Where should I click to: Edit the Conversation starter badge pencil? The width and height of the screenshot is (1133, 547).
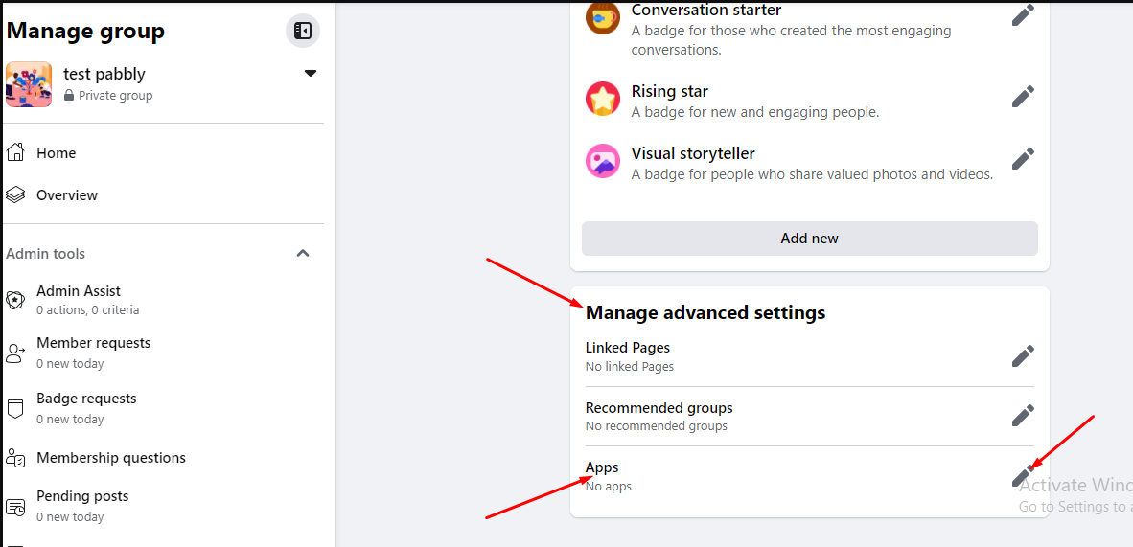[x=1023, y=14]
